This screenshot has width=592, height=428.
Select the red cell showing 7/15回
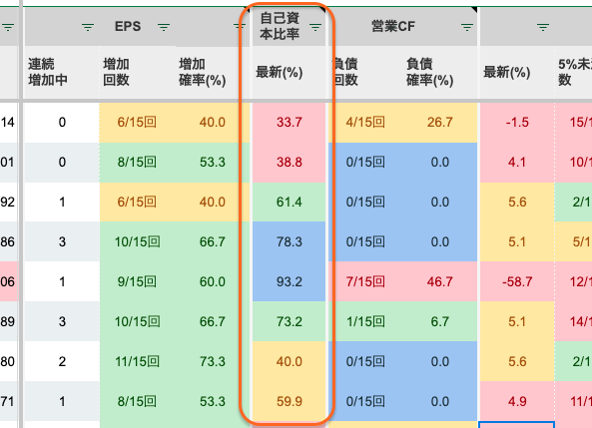pyautogui.click(x=365, y=281)
